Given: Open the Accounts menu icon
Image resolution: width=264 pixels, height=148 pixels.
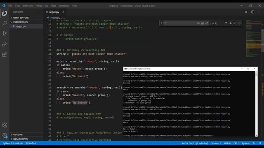Looking at the screenshot, I should pyautogui.click(x=5, y=125).
